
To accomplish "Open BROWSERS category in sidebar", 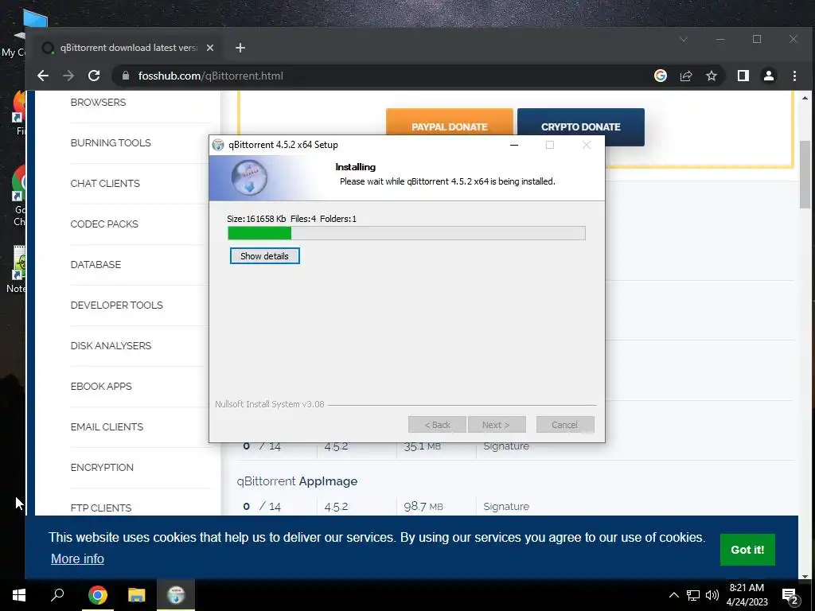I will (98, 103).
